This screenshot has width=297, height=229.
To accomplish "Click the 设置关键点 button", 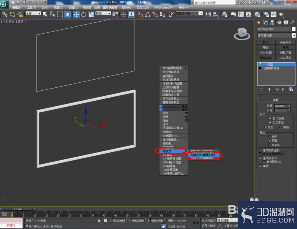I will click(208, 226).
